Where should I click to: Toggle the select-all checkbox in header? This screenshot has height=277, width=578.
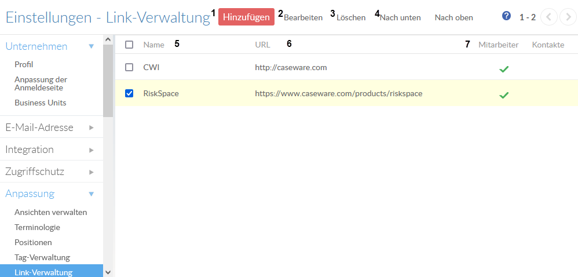coord(129,45)
